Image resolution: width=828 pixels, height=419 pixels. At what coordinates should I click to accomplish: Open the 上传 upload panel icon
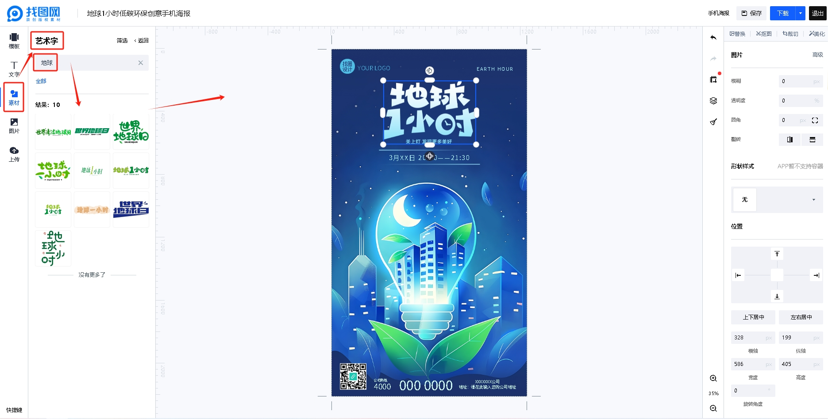coord(14,154)
